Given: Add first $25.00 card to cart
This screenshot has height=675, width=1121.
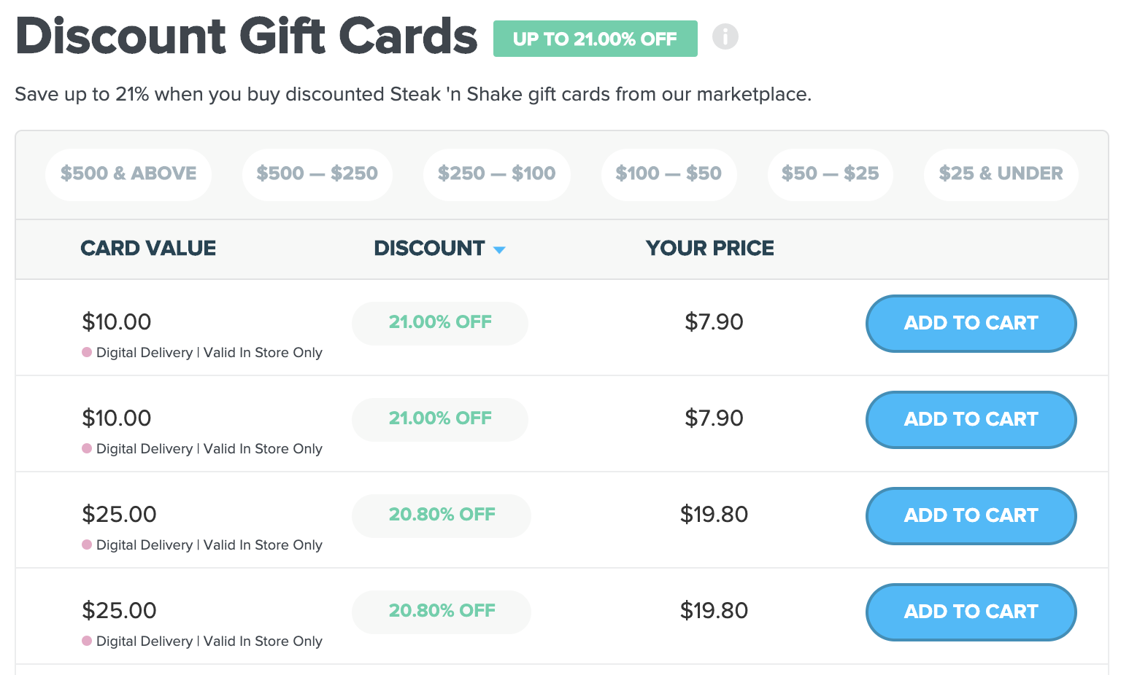Looking at the screenshot, I should pos(971,515).
